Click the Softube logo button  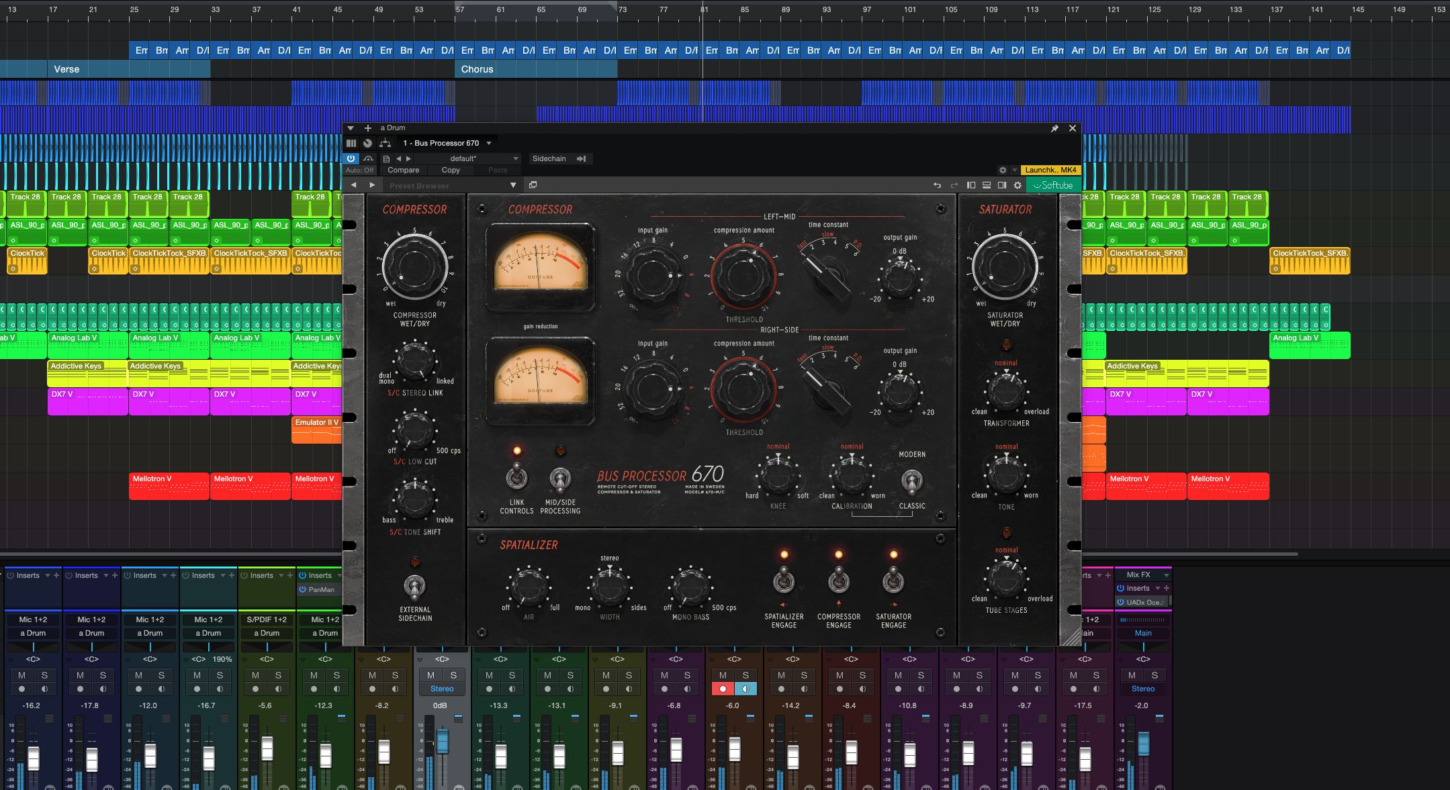pyautogui.click(x=1053, y=185)
